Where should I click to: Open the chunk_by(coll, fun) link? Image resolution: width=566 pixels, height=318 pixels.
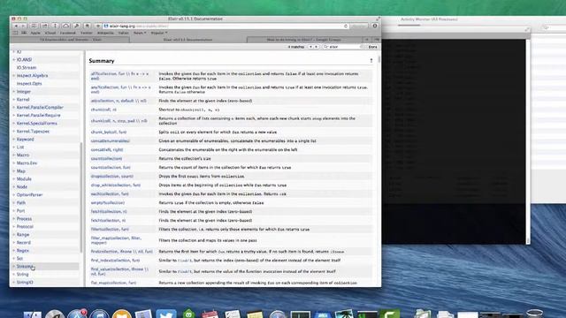(109, 132)
